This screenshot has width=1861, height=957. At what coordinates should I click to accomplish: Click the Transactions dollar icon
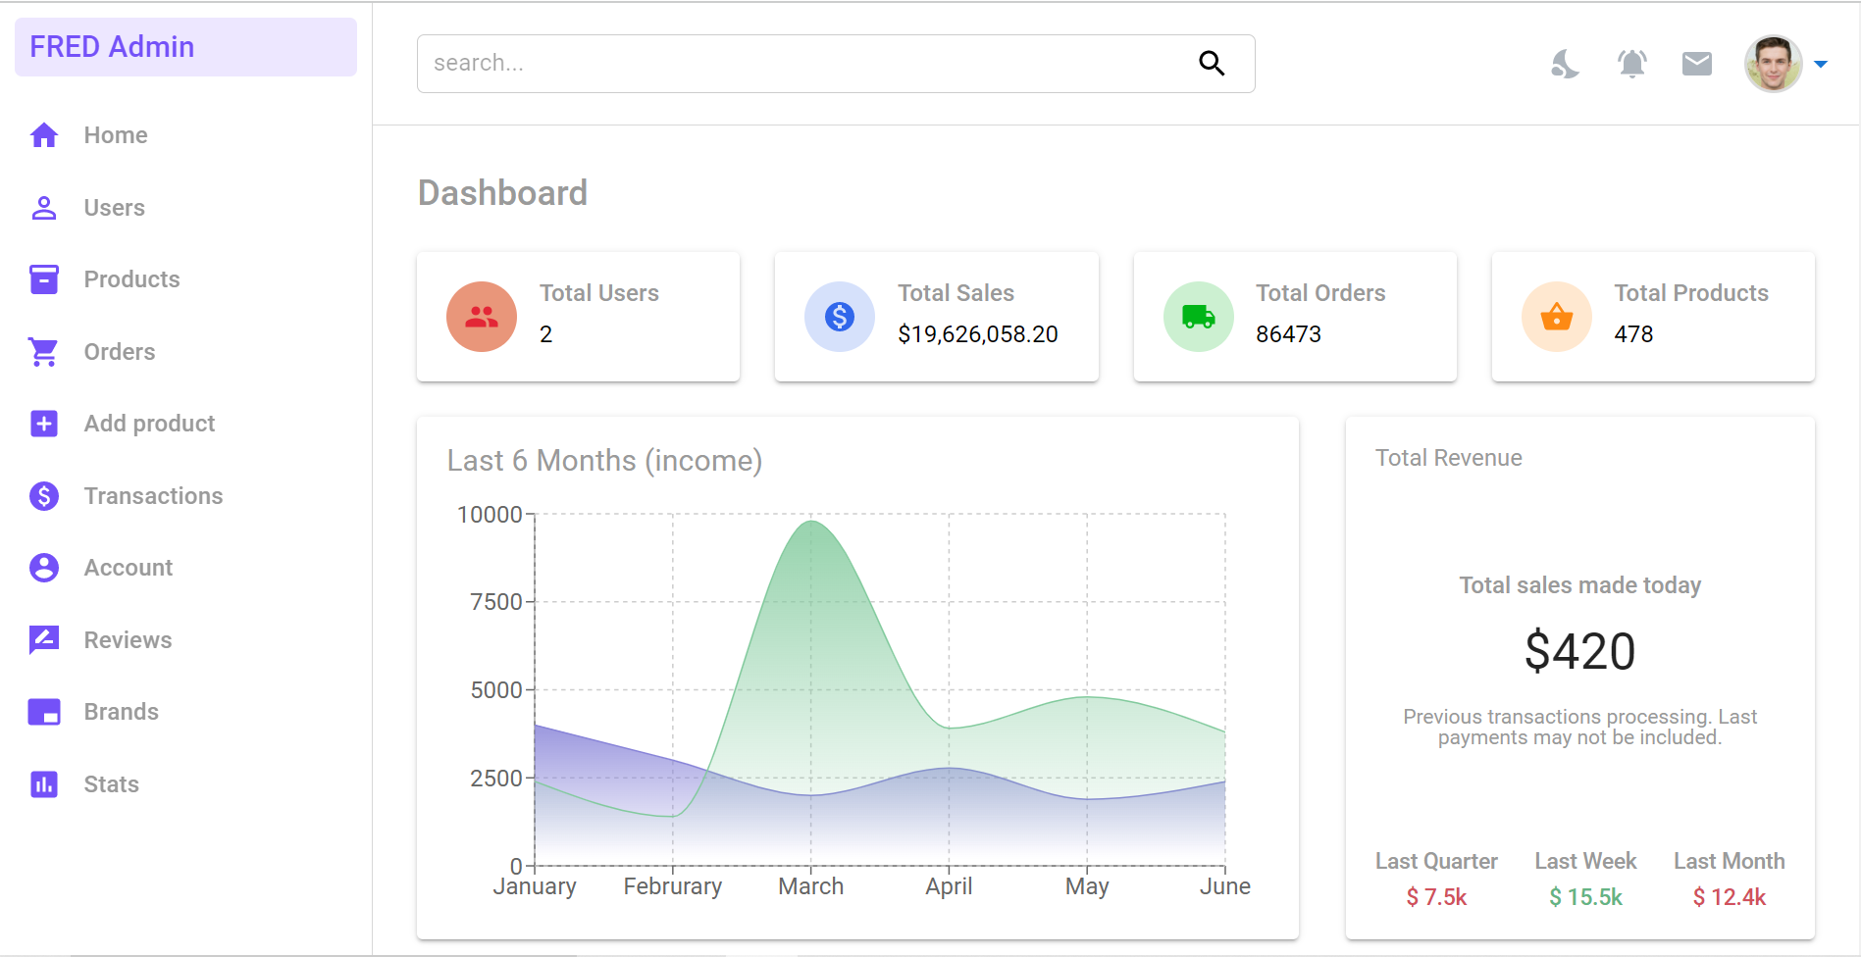[x=44, y=496]
